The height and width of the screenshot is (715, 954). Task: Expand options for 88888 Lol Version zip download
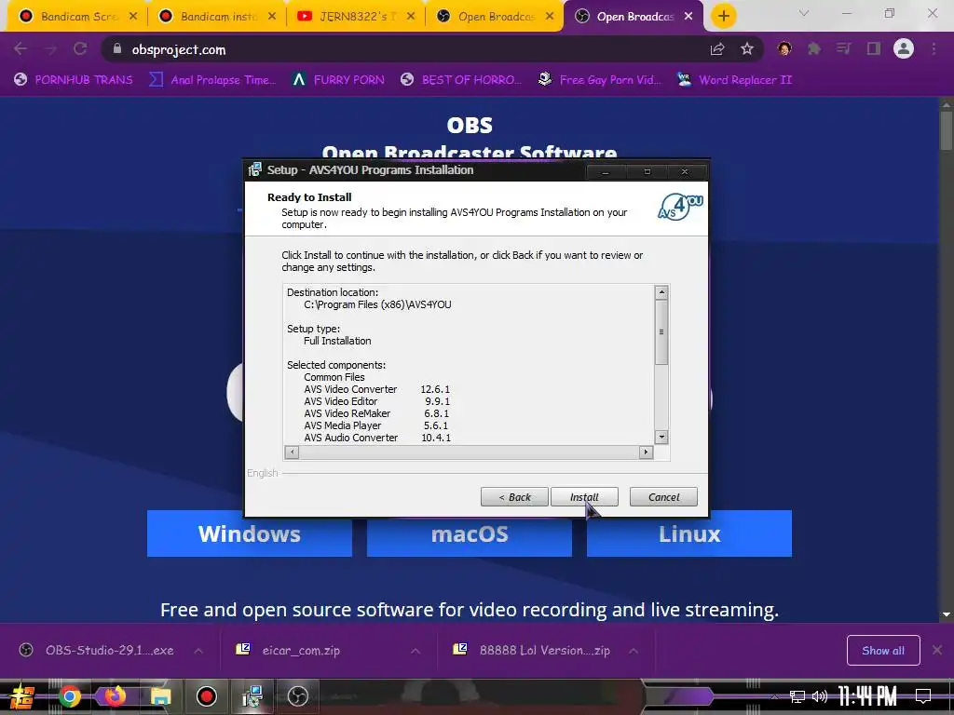click(x=634, y=651)
